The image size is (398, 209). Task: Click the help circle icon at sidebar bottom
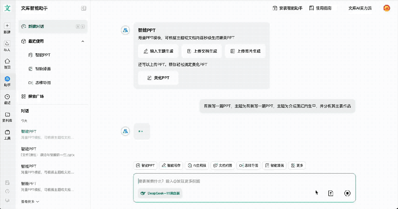(x=7, y=191)
